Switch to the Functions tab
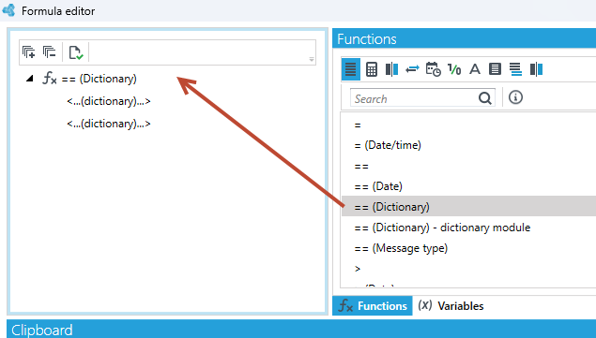The height and width of the screenshot is (338, 596). pyautogui.click(x=373, y=306)
